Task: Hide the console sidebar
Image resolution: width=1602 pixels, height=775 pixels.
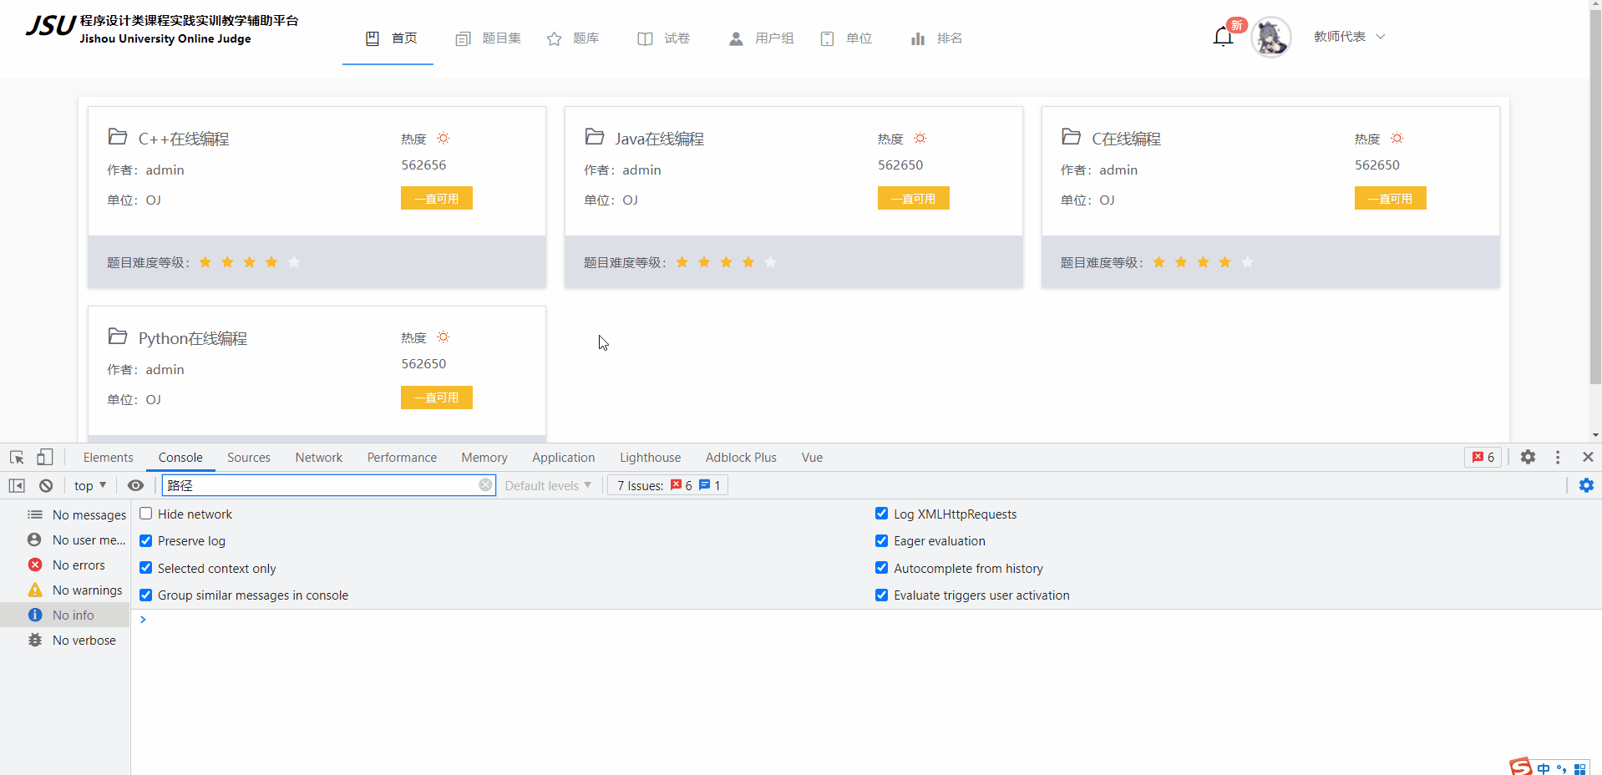Action: pyautogui.click(x=17, y=485)
